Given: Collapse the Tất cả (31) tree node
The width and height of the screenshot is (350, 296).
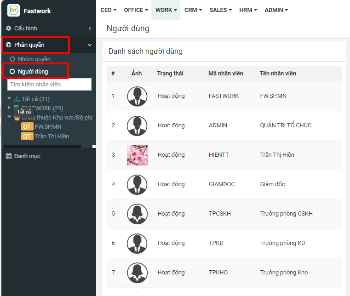Looking at the screenshot, I should [x=9, y=99].
